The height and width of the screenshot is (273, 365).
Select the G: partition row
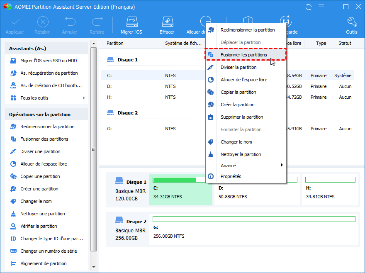pos(228,129)
